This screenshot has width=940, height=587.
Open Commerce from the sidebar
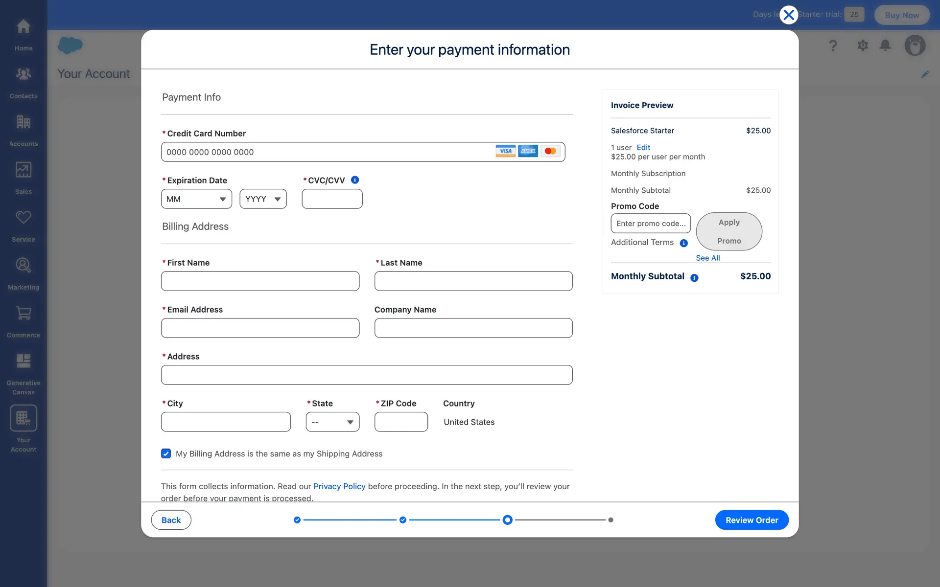[x=23, y=314]
